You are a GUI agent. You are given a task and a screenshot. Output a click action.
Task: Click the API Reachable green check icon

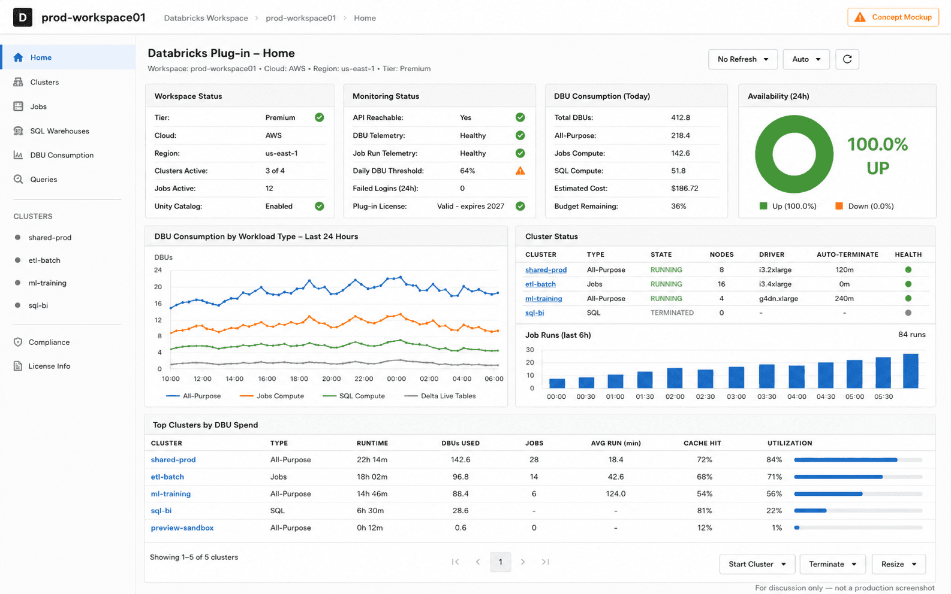point(520,117)
